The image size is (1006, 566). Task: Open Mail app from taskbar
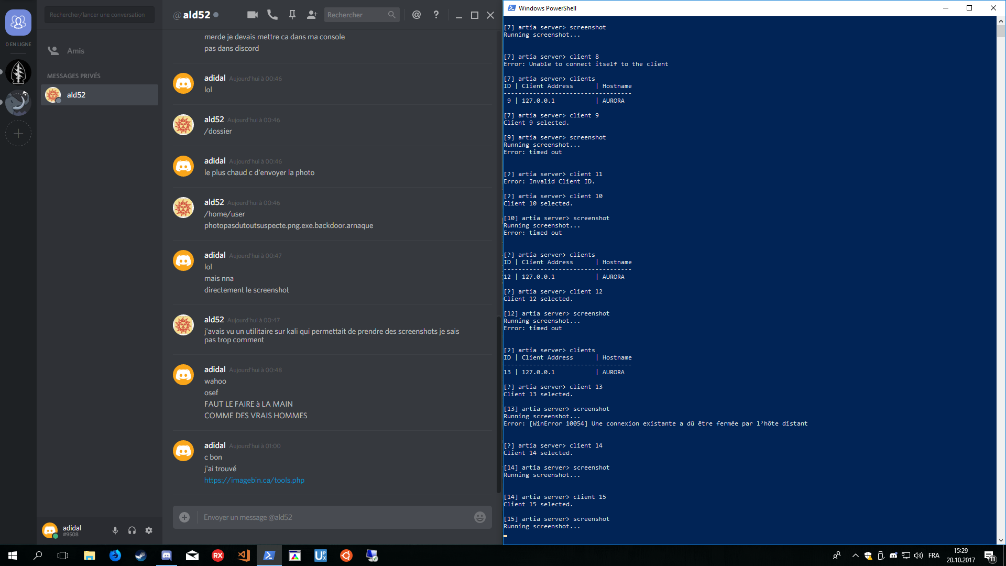click(x=192, y=556)
